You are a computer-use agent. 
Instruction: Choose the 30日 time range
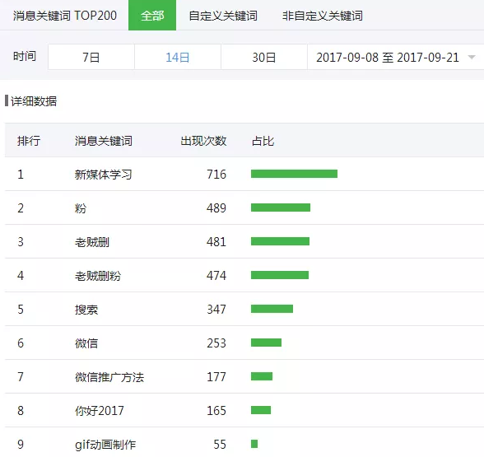[264, 57]
